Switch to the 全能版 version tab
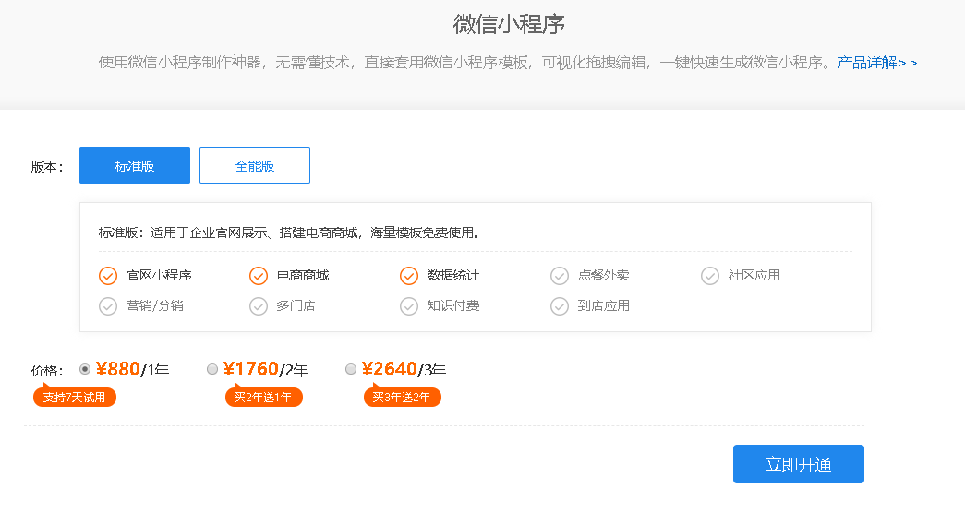965x512 pixels. (x=255, y=165)
